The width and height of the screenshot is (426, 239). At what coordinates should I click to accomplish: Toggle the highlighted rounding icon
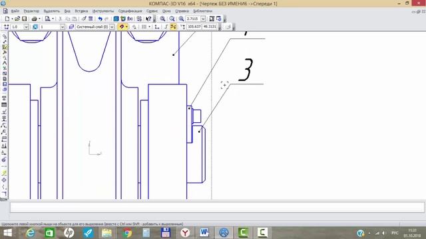[x=173, y=27]
